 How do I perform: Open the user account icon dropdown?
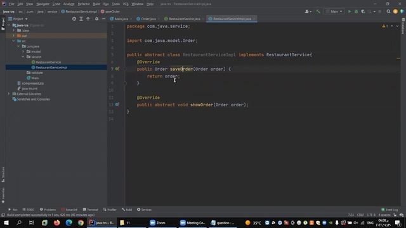[x=308, y=11]
